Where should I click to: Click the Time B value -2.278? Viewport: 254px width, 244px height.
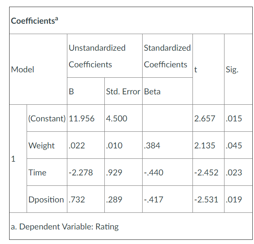pos(81,173)
